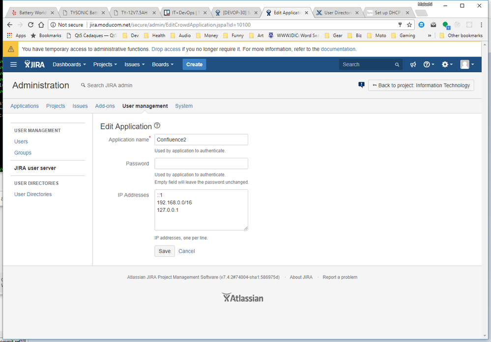Focus the Password field
Image resolution: width=491 pixels, height=342 pixels.
(202, 164)
